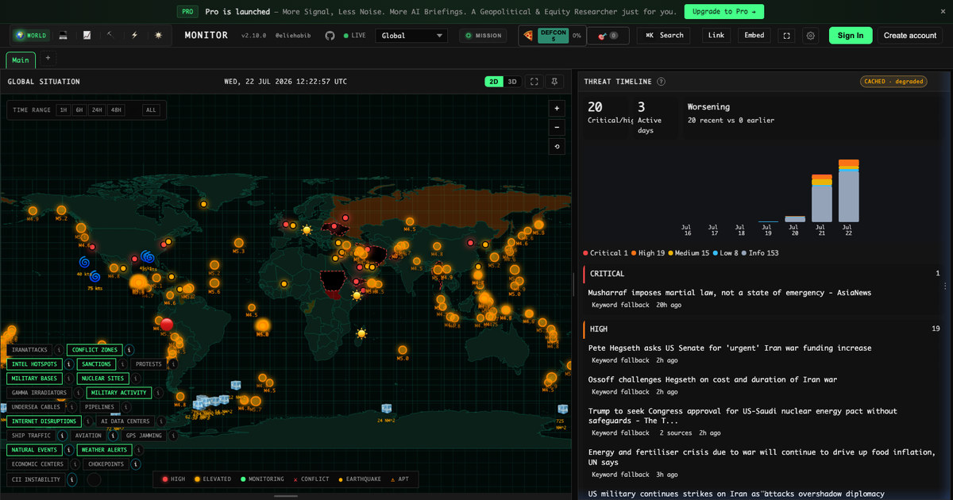The height and width of the screenshot is (500, 953).
Task: Enable the Undersea Cables layer
Action: pyautogui.click(x=36, y=407)
